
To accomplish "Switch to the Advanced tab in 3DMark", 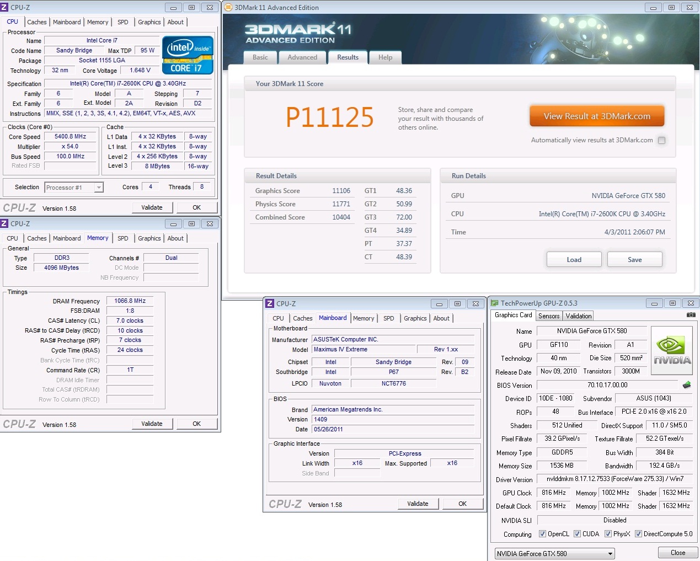I will [302, 57].
